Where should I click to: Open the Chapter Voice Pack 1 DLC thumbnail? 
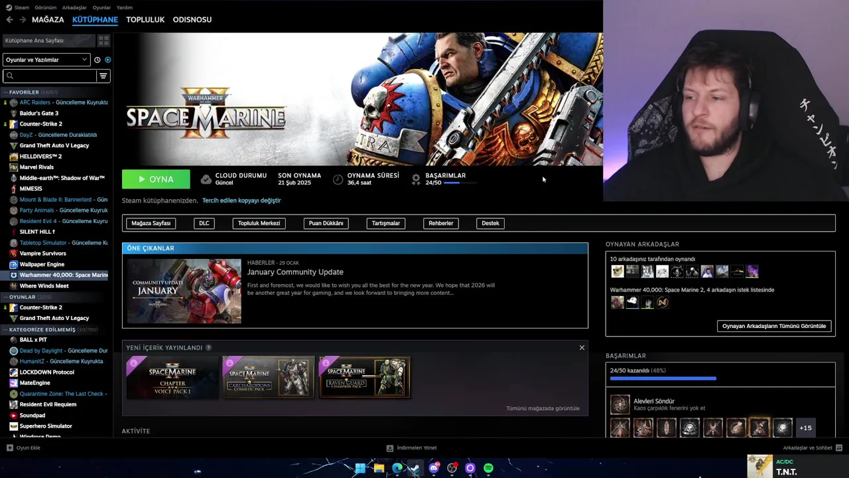tap(172, 378)
